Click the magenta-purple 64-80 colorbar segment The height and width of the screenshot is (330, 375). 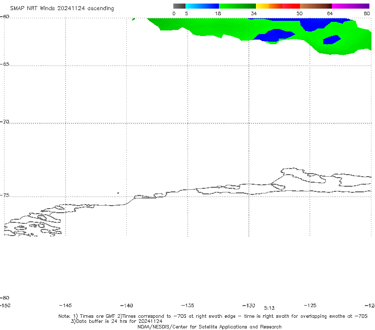(351, 6)
